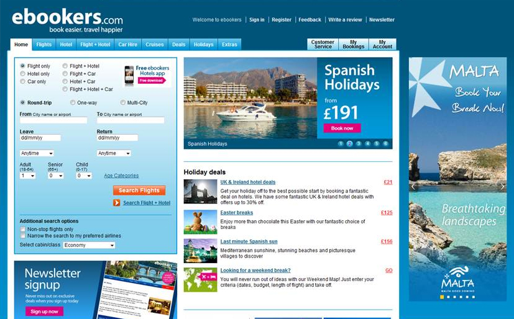Enable Non-stop flights only checkbox
514x319 pixels.
(x=23, y=229)
